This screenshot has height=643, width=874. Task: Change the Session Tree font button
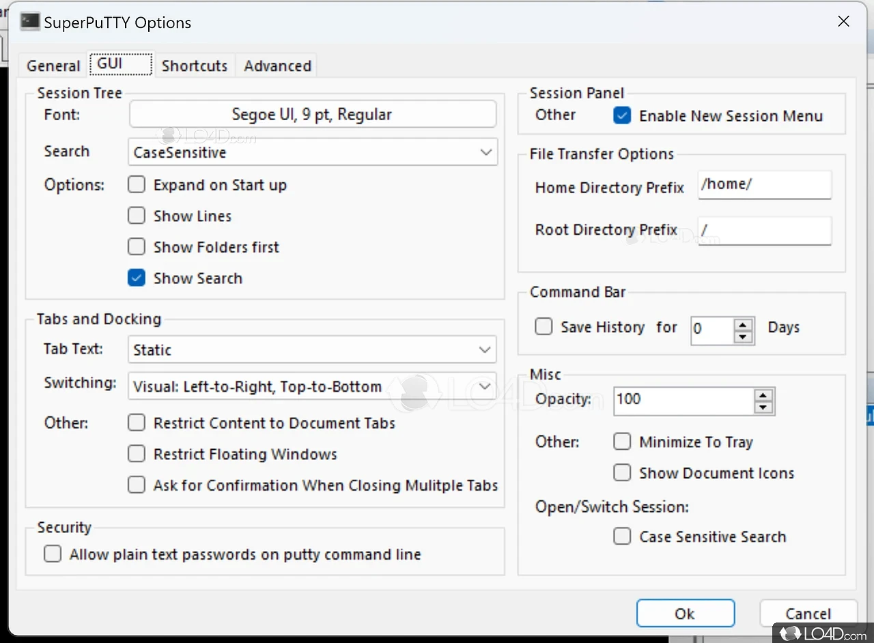313,115
